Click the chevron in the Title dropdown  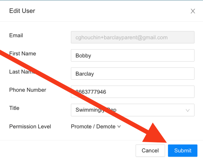[x=188, y=110]
